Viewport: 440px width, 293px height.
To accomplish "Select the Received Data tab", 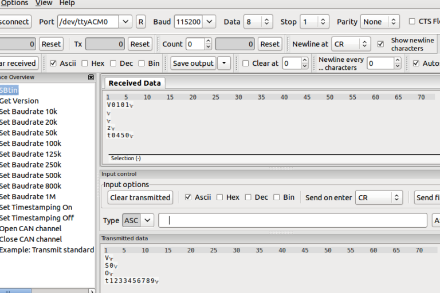I will tap(135, 83).
